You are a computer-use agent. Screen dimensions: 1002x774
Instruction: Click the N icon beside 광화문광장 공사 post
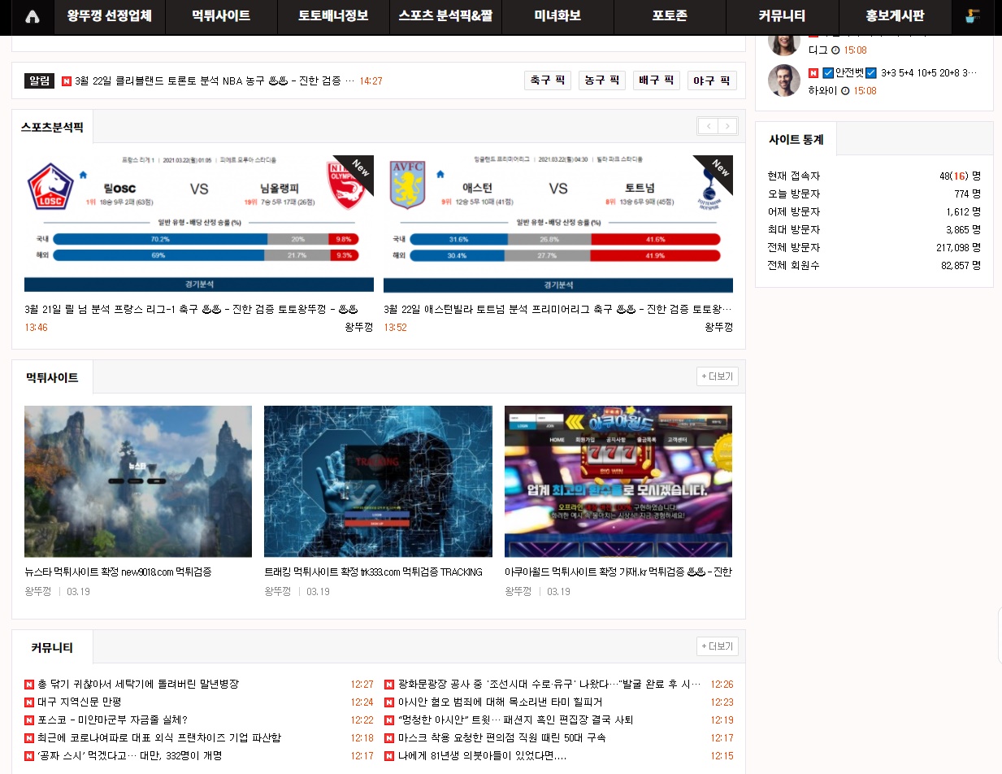pyautogui.click(x=389, y=685)
